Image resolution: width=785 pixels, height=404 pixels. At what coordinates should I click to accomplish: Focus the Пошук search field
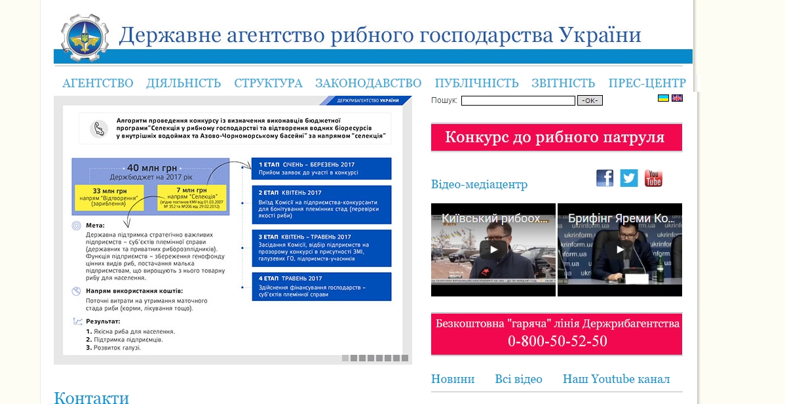[x=518, y=100]
